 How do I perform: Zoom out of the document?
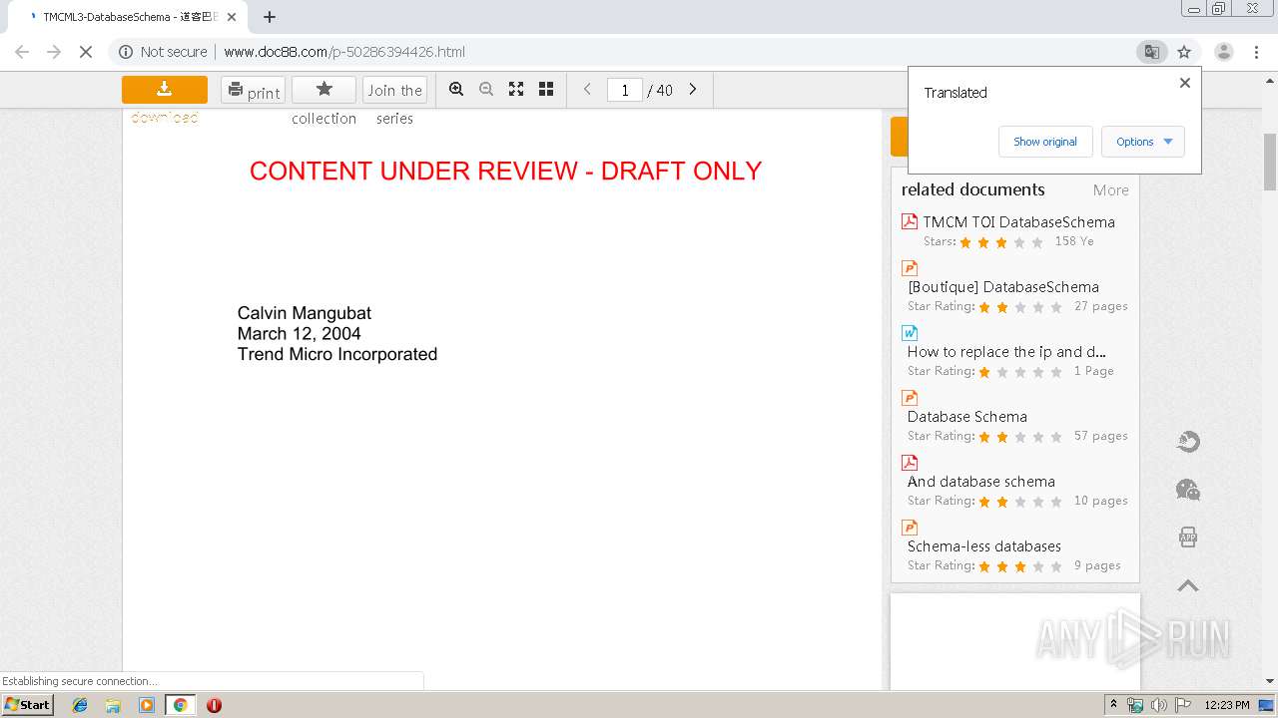coord(486,89)
